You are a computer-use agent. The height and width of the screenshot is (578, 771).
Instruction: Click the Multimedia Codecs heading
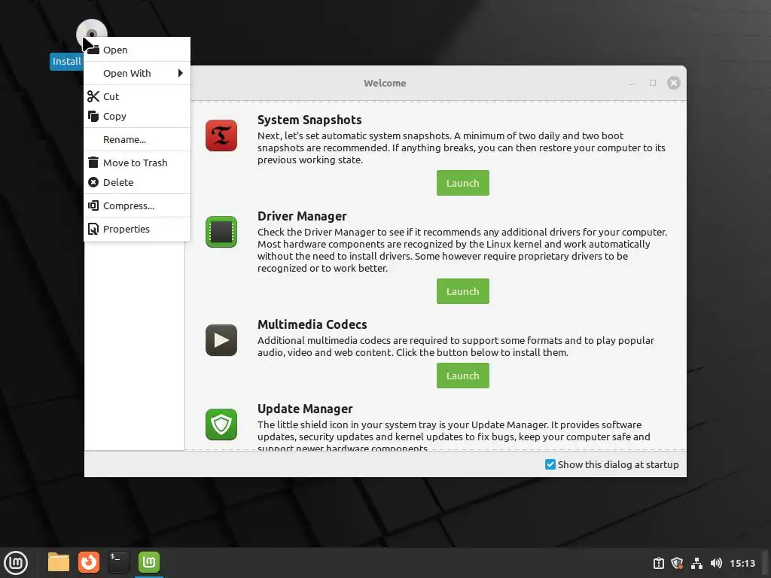(312, 324)
